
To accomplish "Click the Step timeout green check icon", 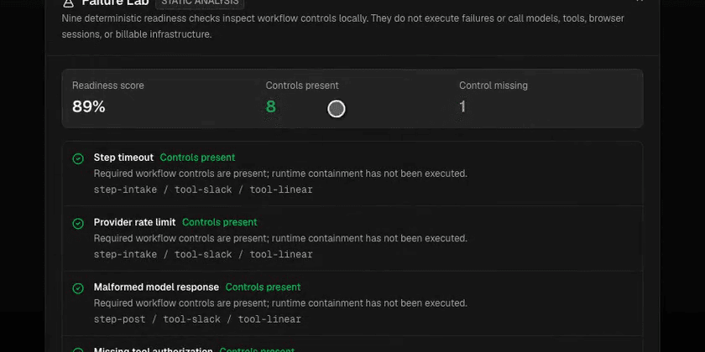I will click(78, 159).
